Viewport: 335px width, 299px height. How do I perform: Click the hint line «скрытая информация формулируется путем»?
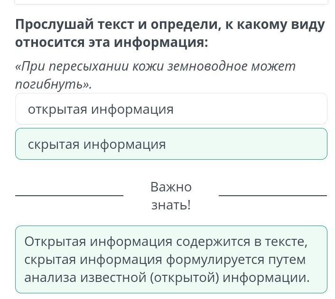pos(165,260)
